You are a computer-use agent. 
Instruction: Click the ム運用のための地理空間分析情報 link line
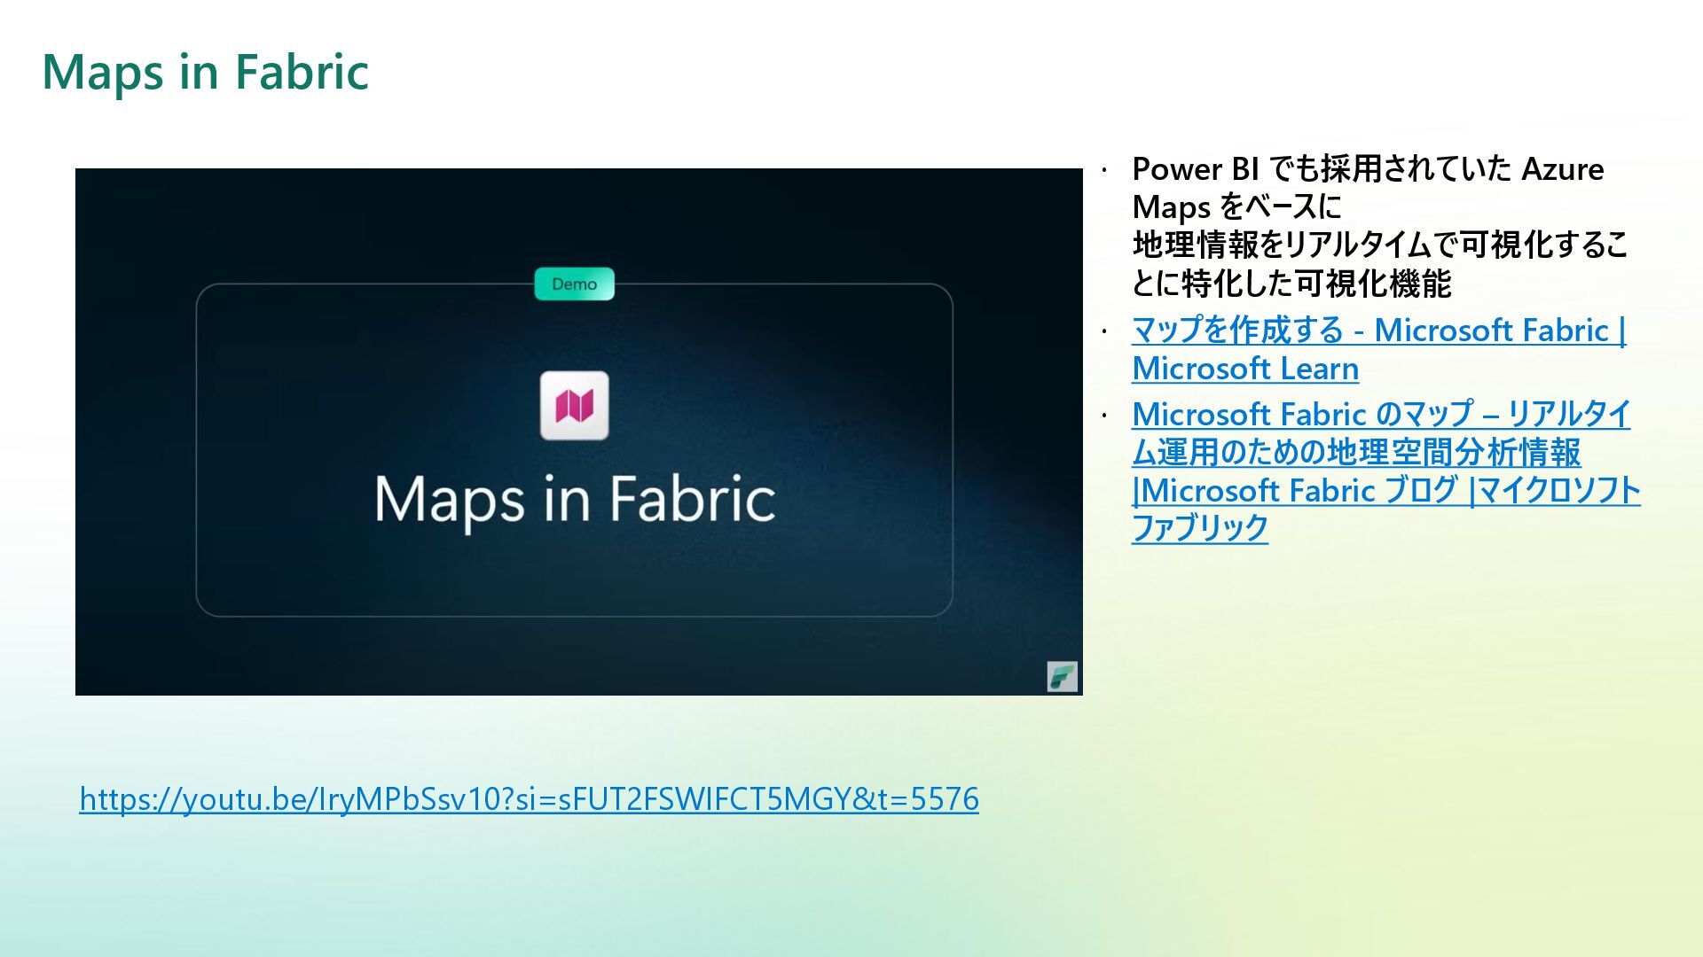point(1355,453)
